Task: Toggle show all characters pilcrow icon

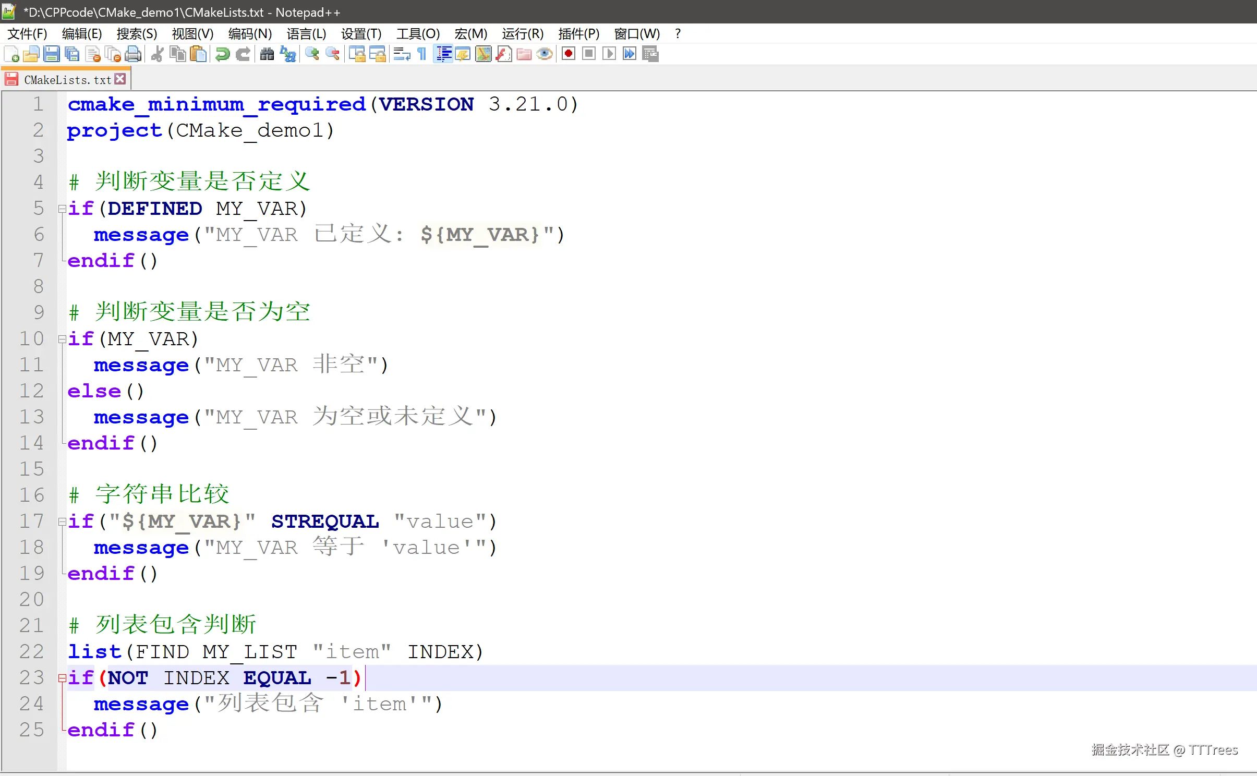Action: tap(422, 54)
